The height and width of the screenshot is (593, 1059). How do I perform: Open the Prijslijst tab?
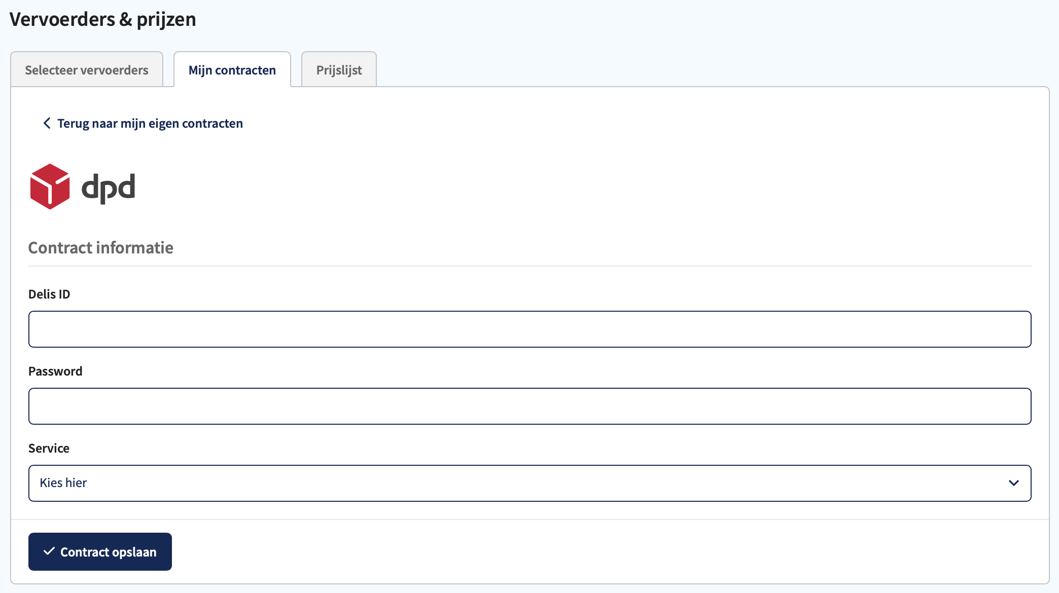tap(339, 69)
